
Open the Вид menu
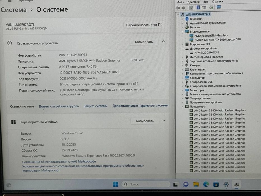pyautogui.click(x=206, y=2)
